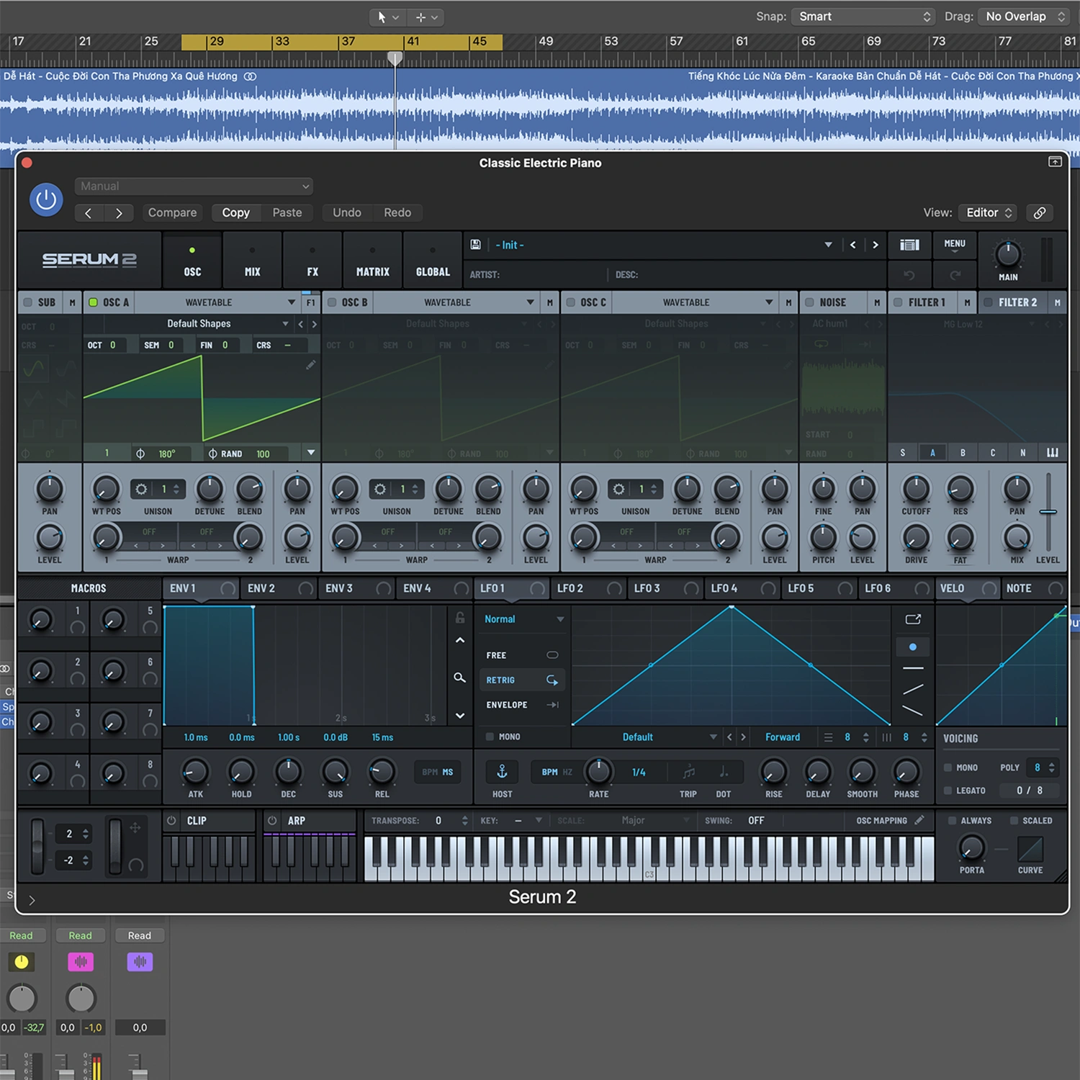Select the LFO 2 tab
1080x1080 pixels.
point(570,588)
